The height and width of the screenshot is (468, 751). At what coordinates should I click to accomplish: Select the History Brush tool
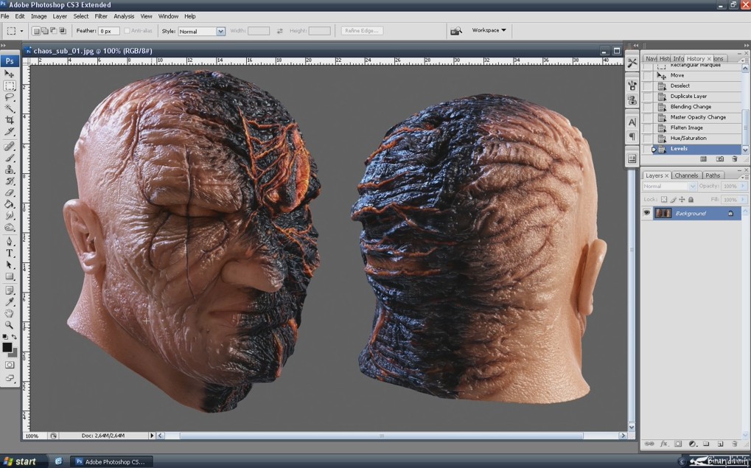tap(9, 181)
